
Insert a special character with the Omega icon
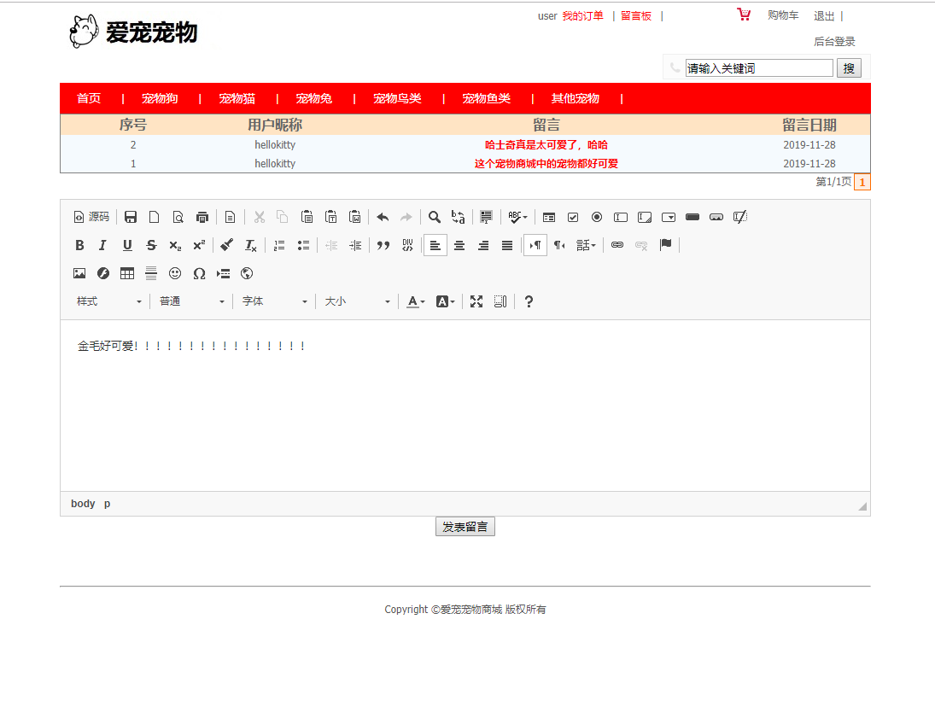coord(199,273)
